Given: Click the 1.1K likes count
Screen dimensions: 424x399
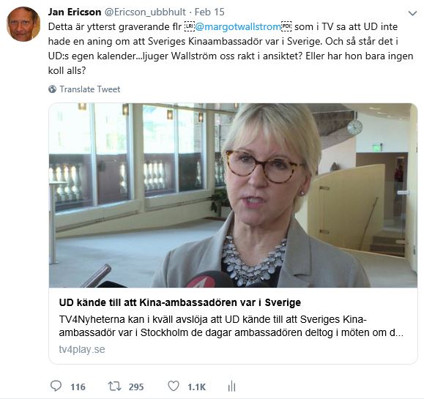Looking at the screenshot, I should [196, 387].
